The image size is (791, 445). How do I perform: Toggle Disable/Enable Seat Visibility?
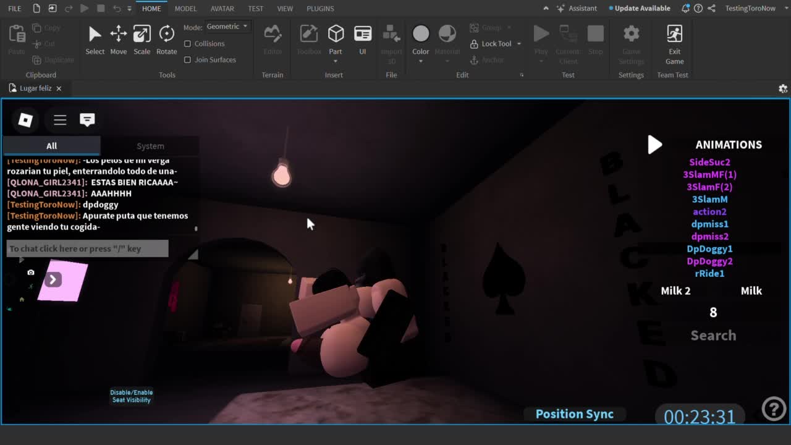pos(131,396)
